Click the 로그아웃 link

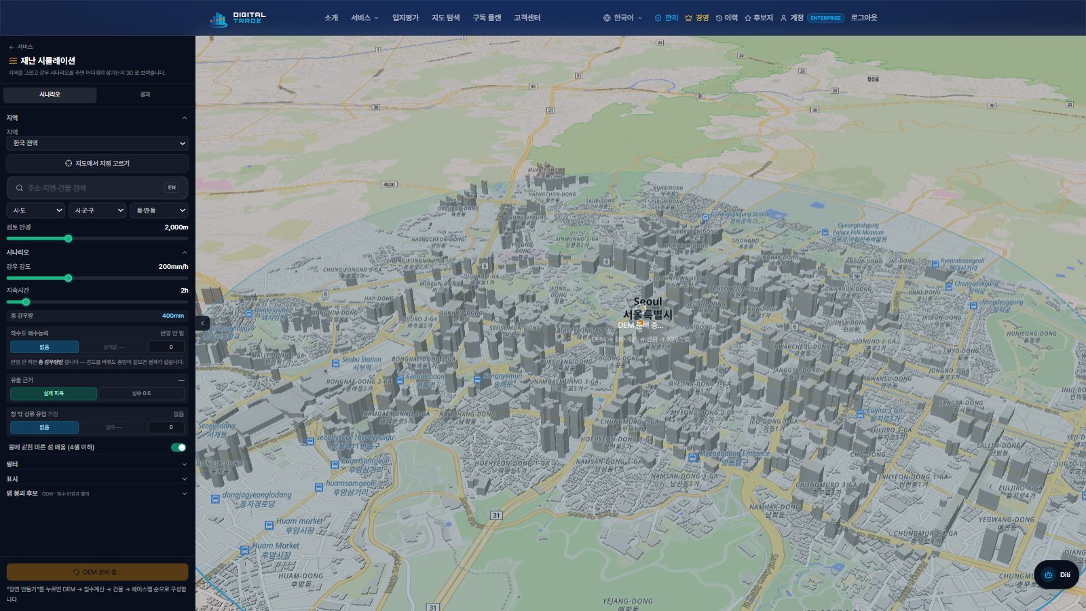click(864, 18)
